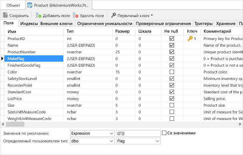Switch to the Индексы tab
The height and width of the screenshot is (155, 243).
click(29, 24)
